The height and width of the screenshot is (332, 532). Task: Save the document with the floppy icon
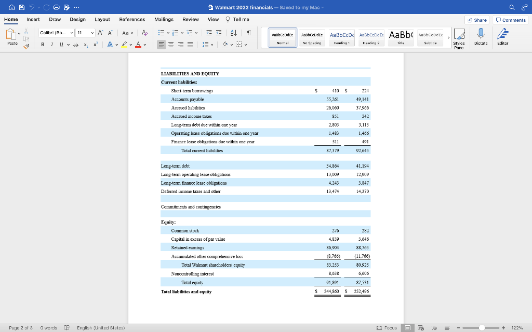[22, 7]
